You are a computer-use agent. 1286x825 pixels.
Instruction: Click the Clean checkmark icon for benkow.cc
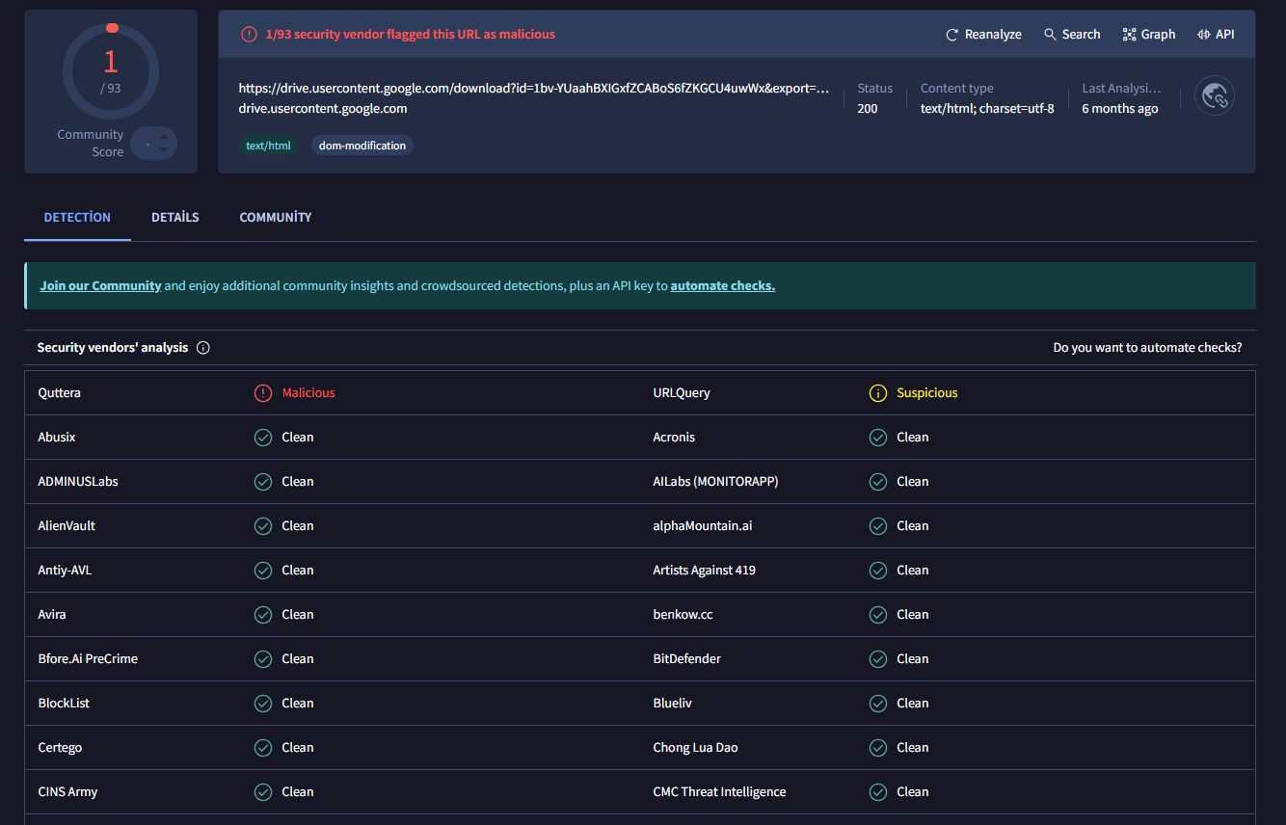878,615
